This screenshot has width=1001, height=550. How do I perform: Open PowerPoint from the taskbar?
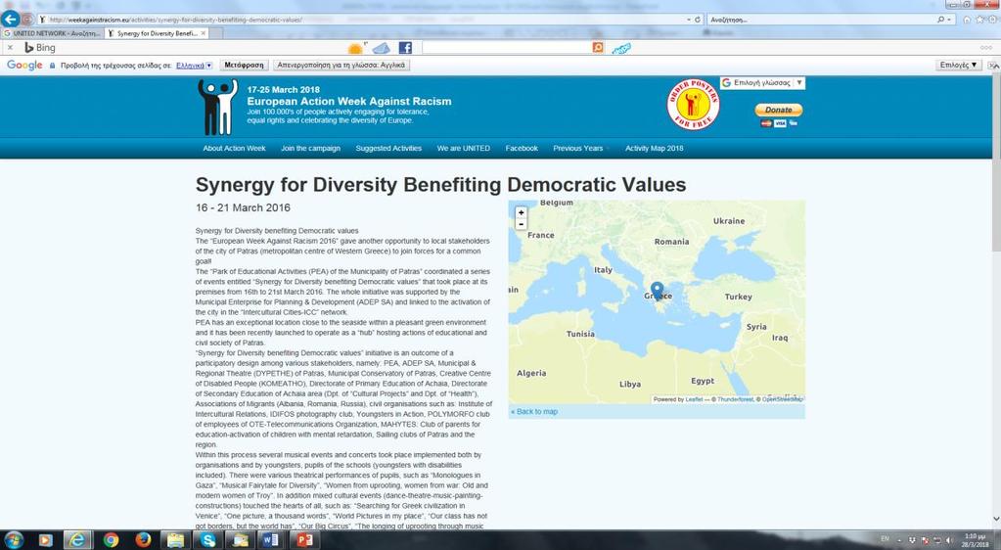coord(304,540)
